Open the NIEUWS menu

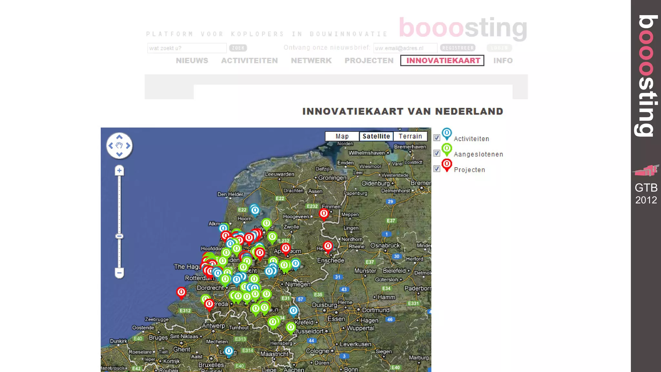point(192,61)
